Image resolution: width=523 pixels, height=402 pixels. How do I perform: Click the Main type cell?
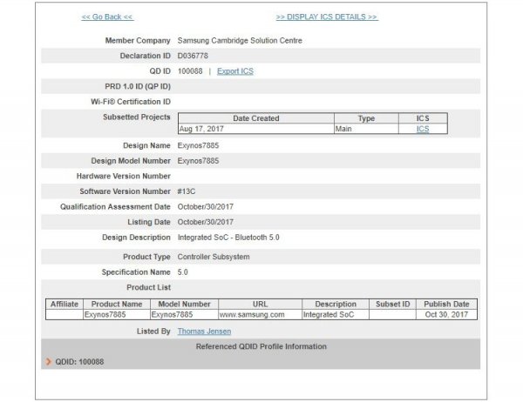[366, 129]
